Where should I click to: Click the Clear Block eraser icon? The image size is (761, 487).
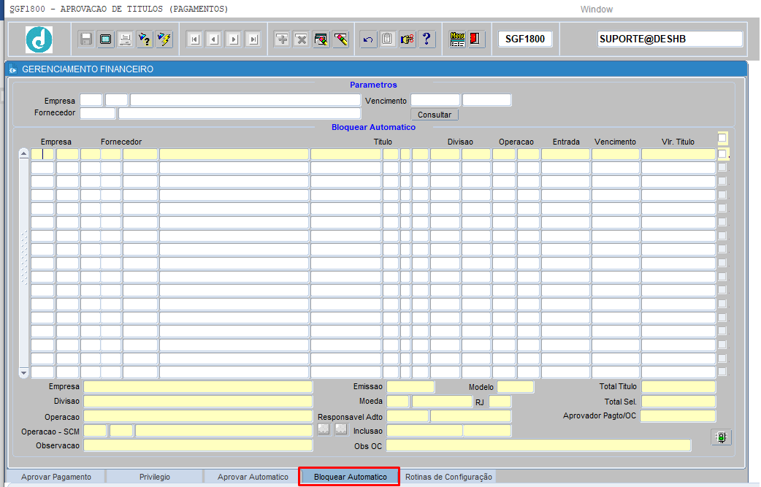[x=321, y=39]
